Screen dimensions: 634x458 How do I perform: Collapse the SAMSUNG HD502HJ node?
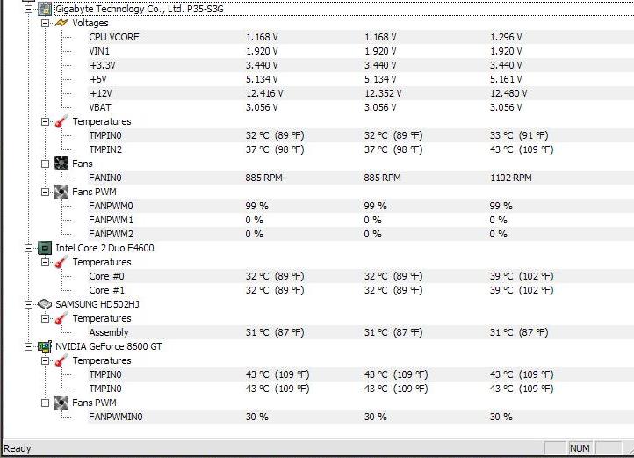pyautogui.click(x=28, y=304)
